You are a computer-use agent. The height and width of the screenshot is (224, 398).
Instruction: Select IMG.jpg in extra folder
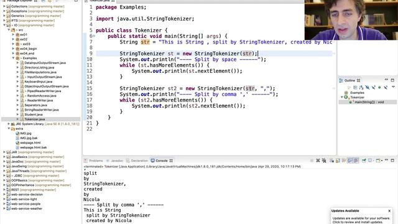tap(25, 133)
